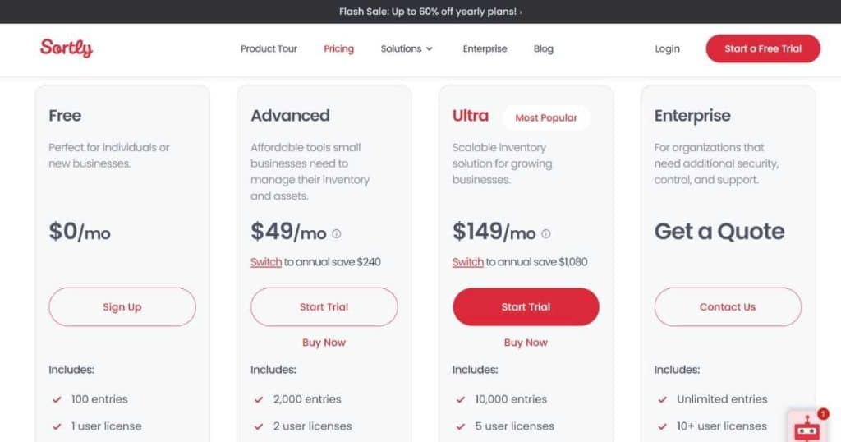
Task: Start Trial for the Advanced plan
Action: [324, 306]
